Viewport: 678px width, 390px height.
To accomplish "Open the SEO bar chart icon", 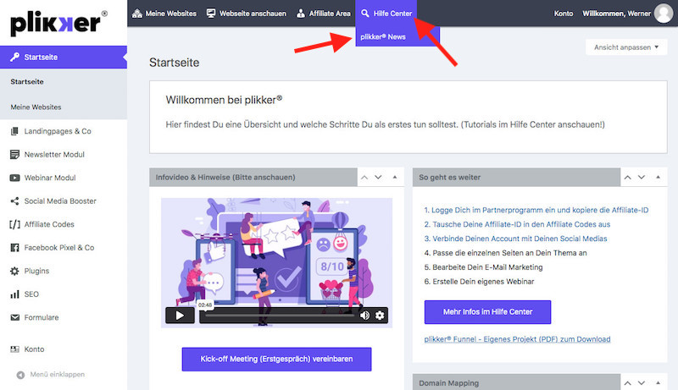I will (15, 294).
